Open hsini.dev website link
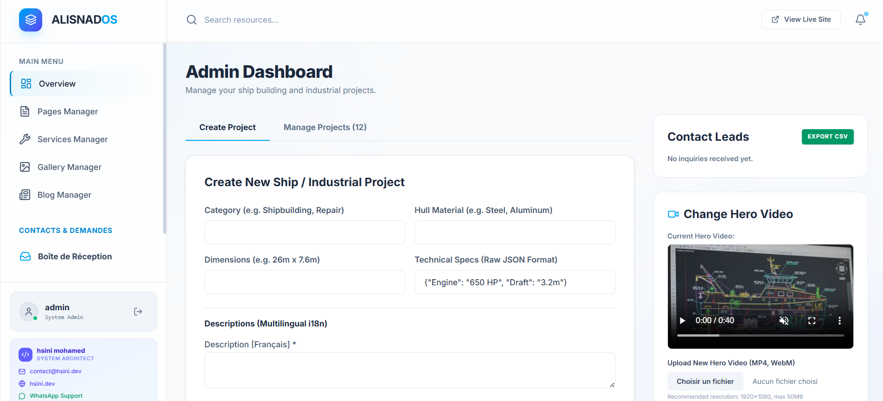 (42, 384)
